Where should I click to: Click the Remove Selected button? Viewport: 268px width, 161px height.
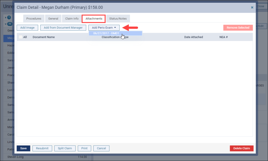(x=238, y=28)
